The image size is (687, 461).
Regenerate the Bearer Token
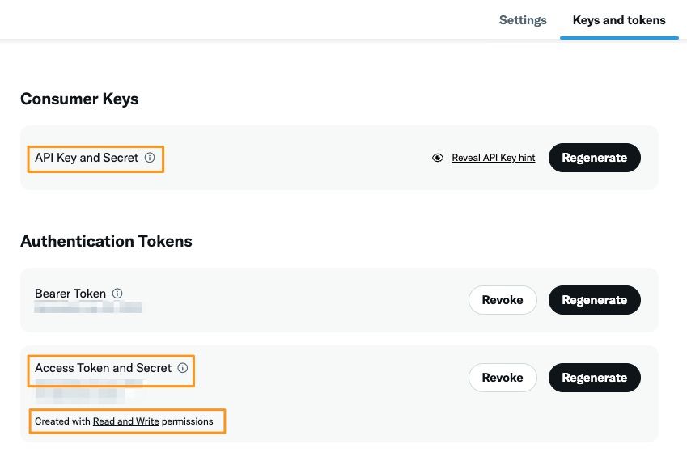[x=594, y=300]
